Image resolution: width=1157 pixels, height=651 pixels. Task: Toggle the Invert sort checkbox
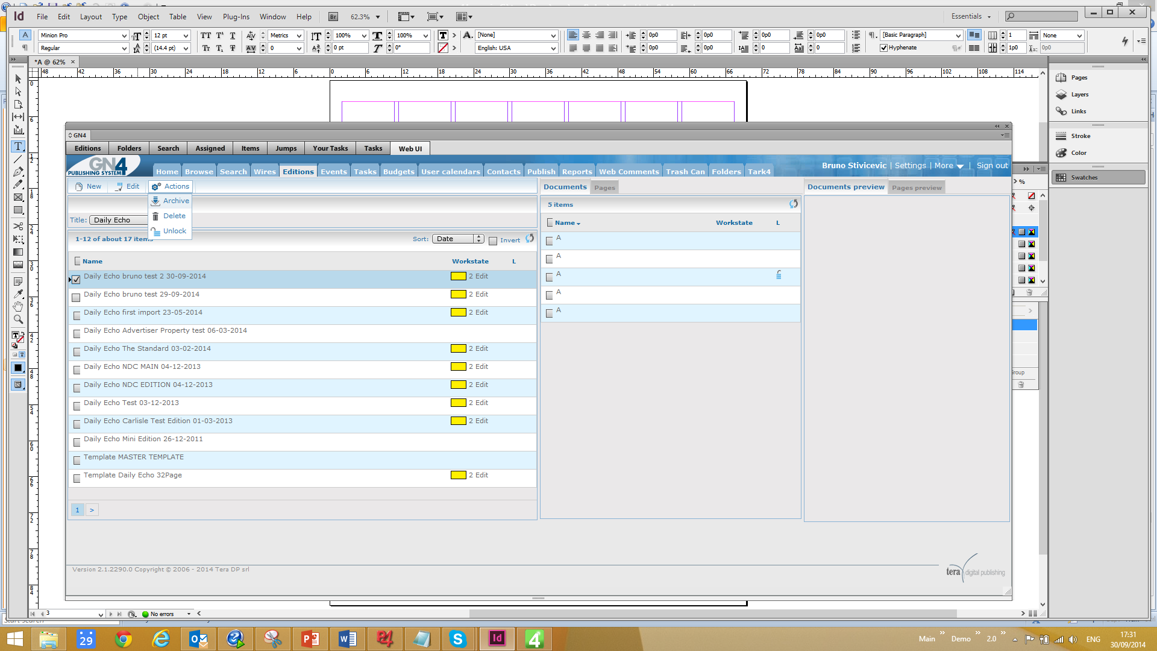(493, 241)
